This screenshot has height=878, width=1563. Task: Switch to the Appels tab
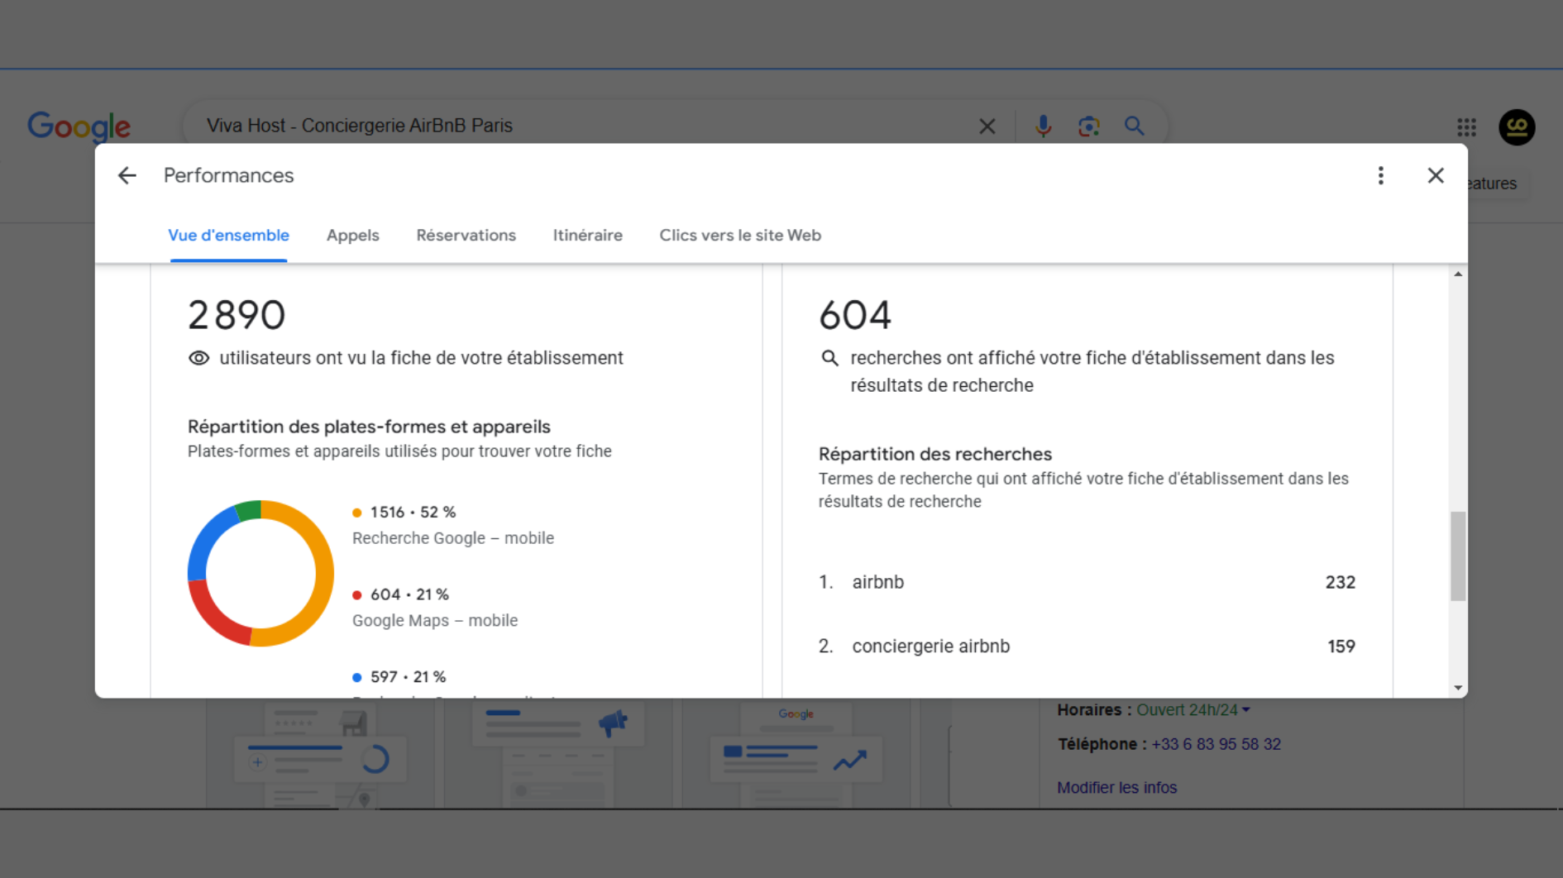point(352,236)
